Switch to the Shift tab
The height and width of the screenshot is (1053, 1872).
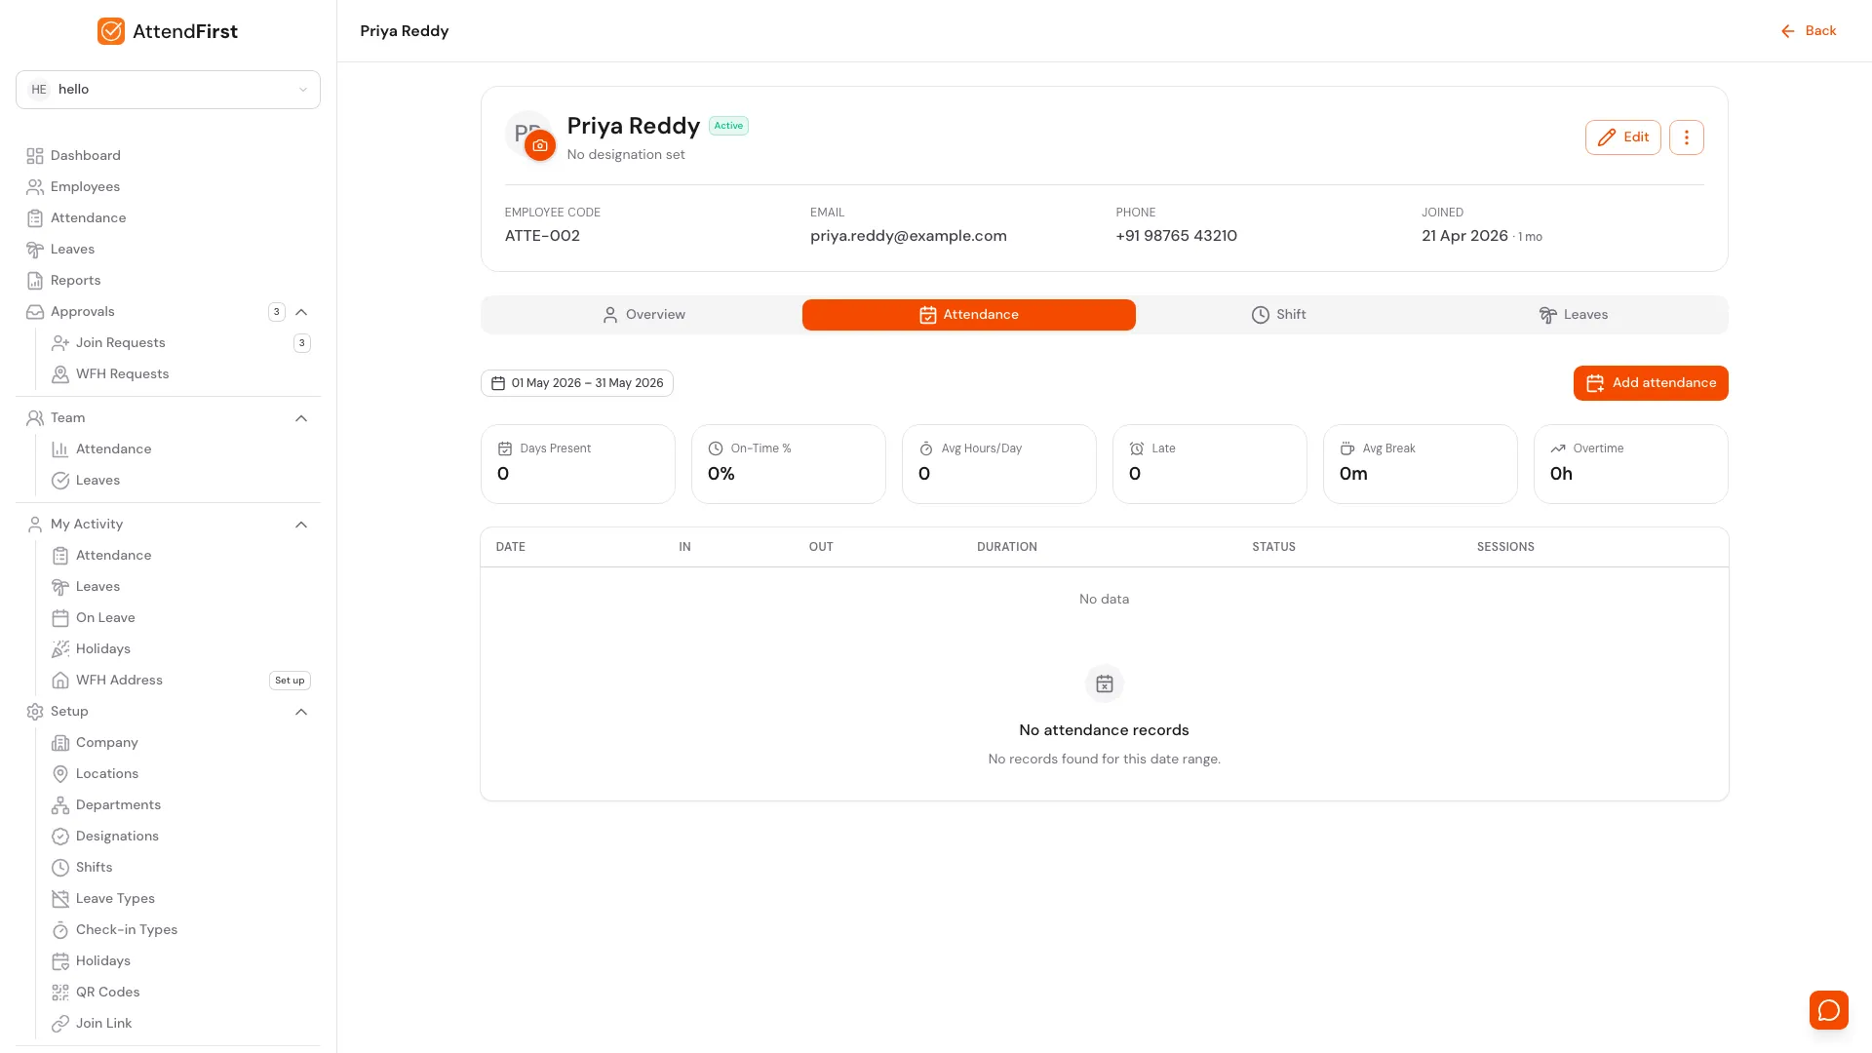coord(1278,315)
